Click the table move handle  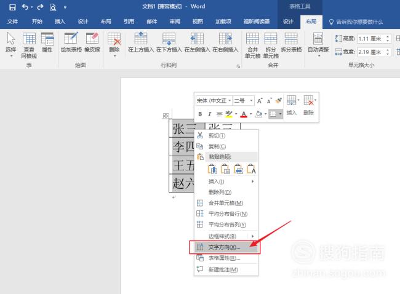coord(166,116)
